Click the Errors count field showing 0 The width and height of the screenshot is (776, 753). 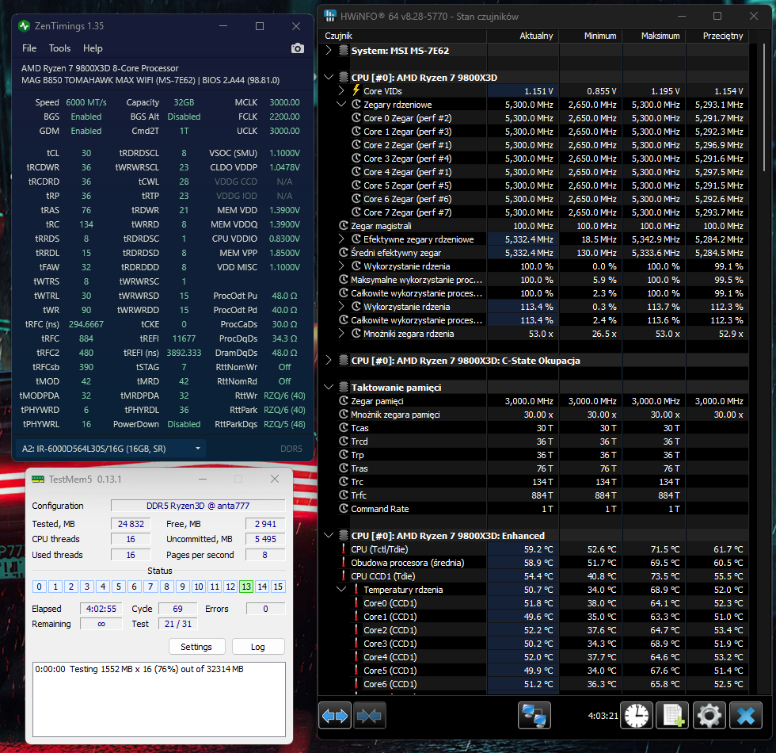[266, 609]
